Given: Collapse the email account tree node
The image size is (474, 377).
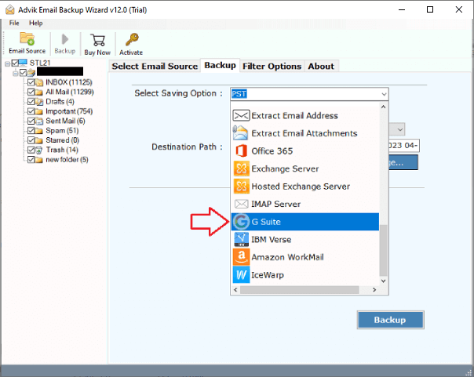Looking at the screenshot, I should pyautogui.click(x=15, y=73).
